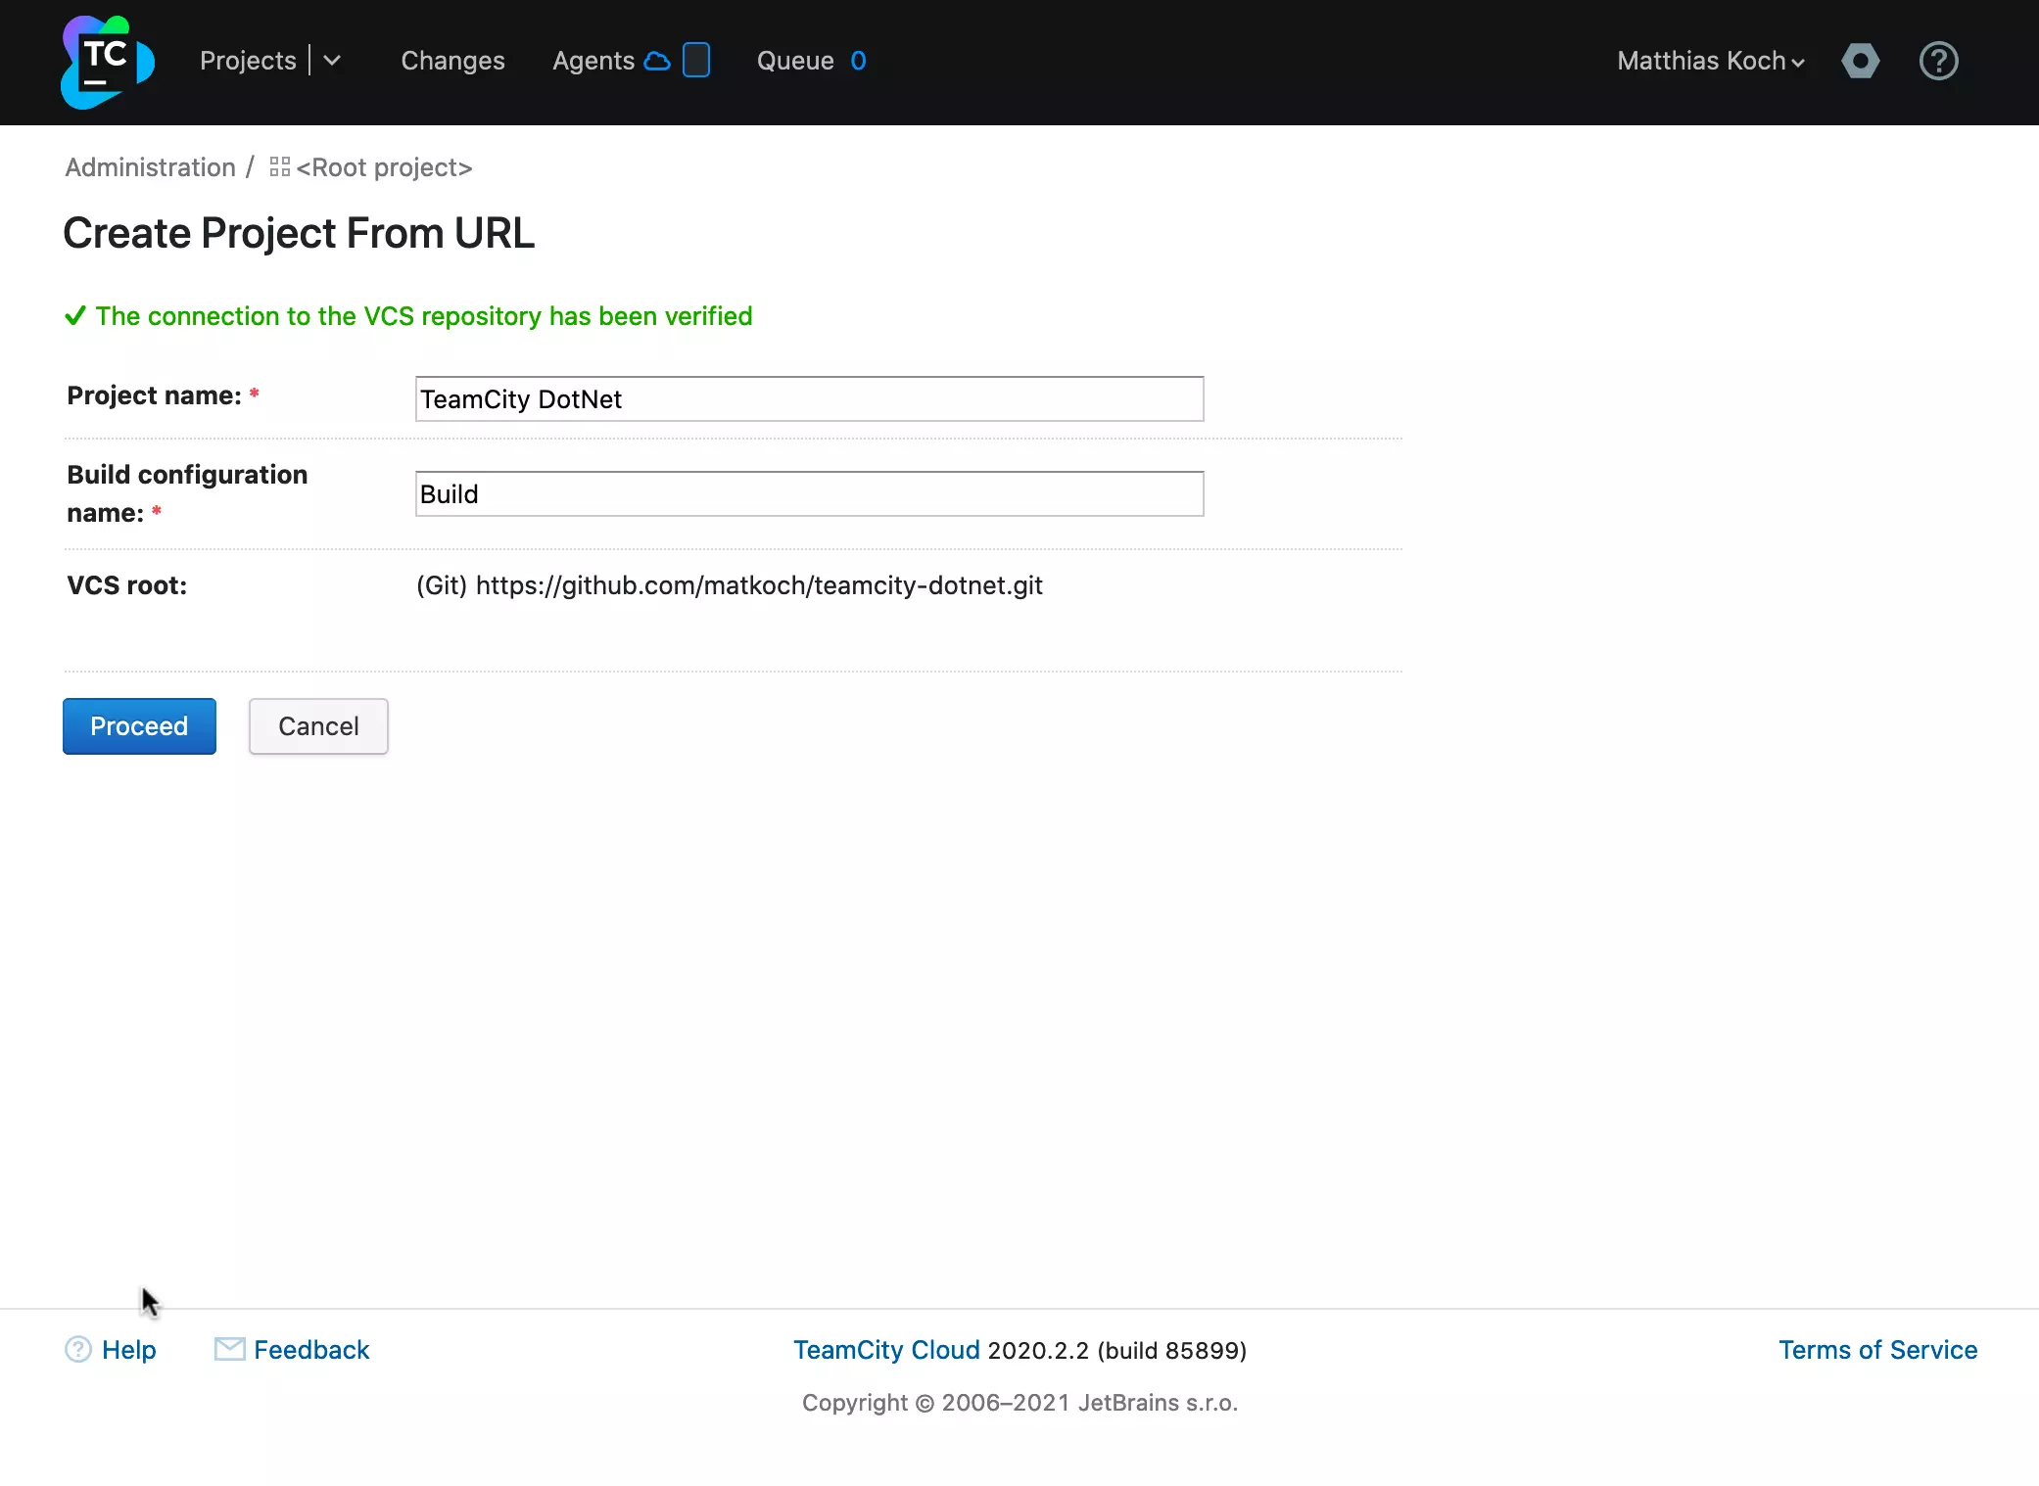Open the Projects menu item
This screenshot has width=2039, height=1486.
(x=248, y=61)
